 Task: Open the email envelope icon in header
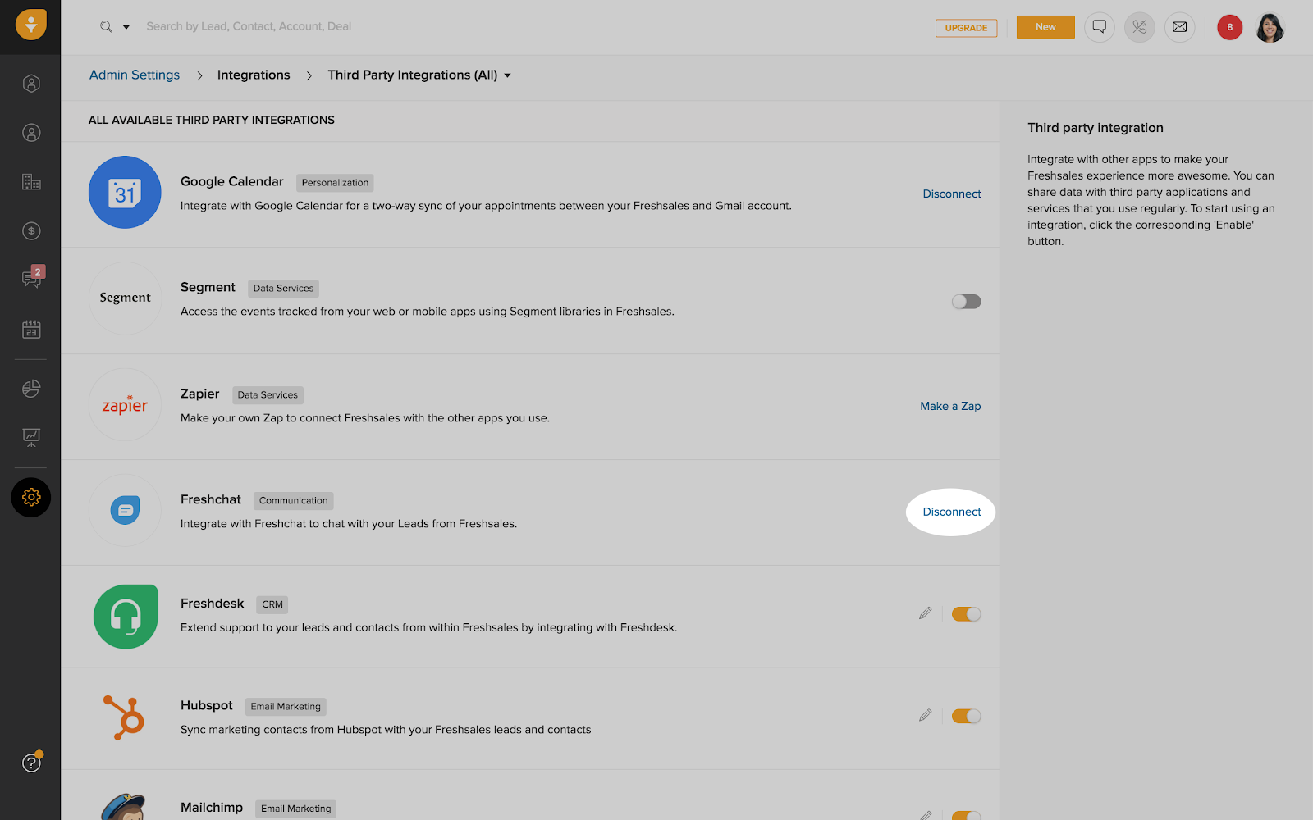(x=1180, y=27)
